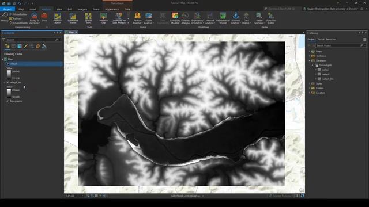The image size is (369, 207).
Task: Expand the Toolboxes folder in Catalog
Action: point(310,56)
